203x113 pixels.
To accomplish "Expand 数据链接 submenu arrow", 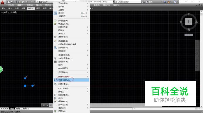I will (88, 51).
